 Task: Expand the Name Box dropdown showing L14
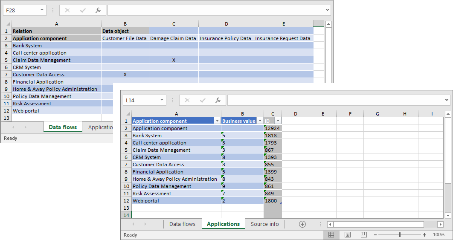[162, 100]
